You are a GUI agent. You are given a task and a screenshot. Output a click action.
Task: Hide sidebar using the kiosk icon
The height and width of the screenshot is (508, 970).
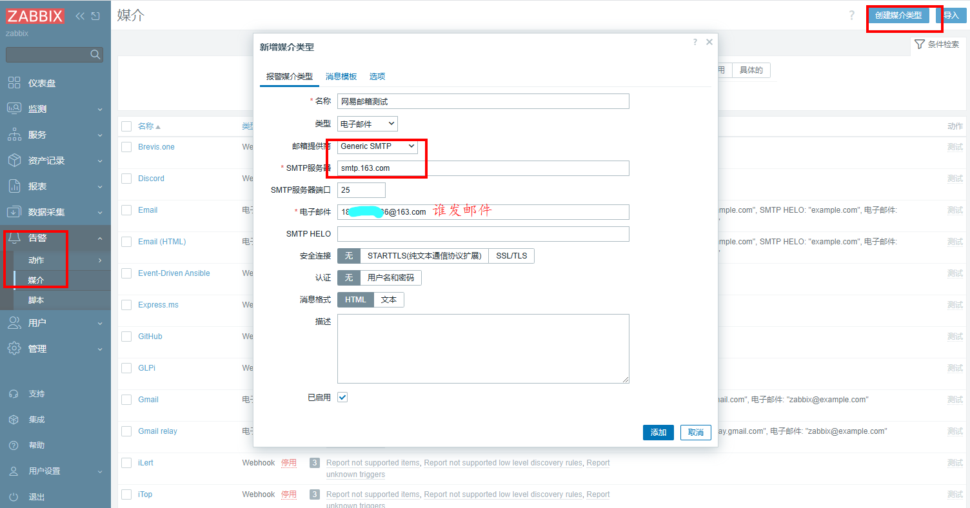(x=95, y=16)
